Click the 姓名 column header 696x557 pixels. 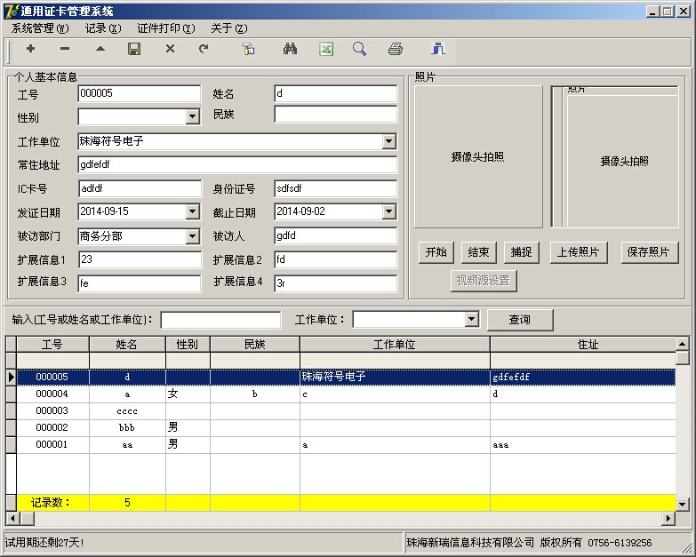click(127, 344)
